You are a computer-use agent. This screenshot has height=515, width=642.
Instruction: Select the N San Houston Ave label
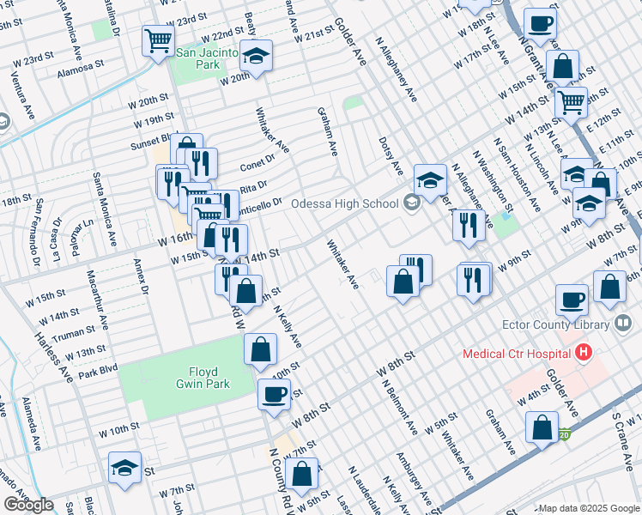coord(517,174)
